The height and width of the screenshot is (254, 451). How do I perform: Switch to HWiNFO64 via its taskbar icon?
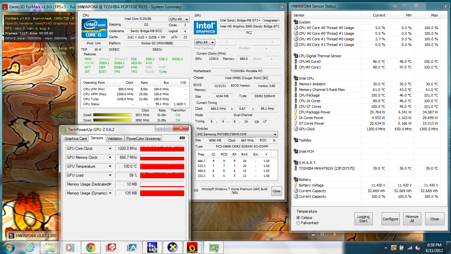[x=152, y=247]
